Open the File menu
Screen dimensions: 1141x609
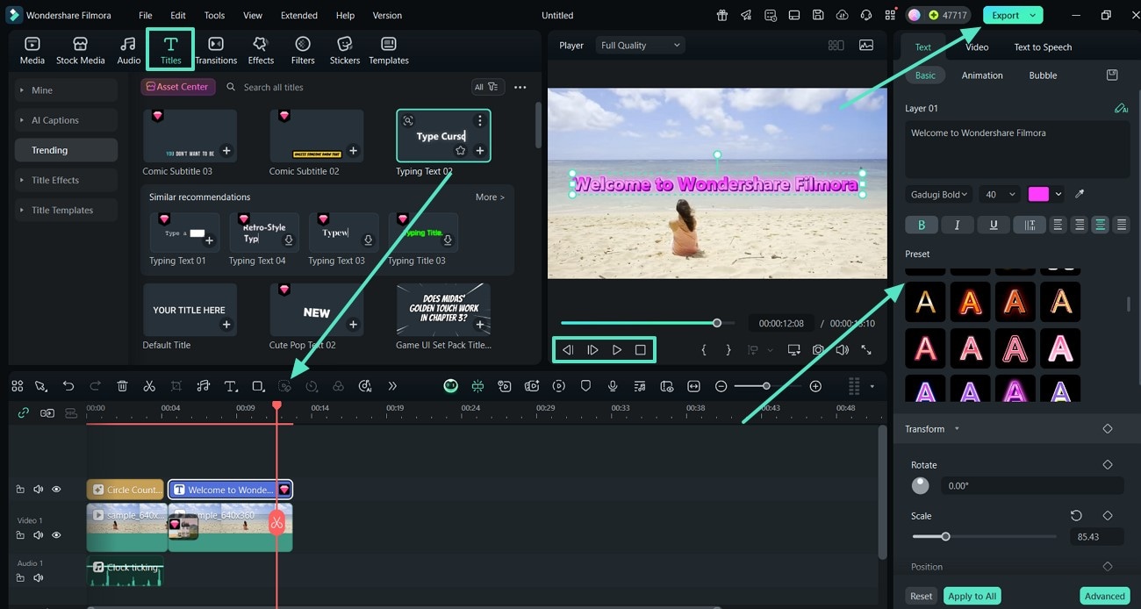pyautogui.click(x=146, y=16)
